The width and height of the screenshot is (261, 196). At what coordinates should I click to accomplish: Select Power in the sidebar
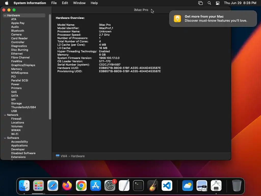click(x=15, y=84)
